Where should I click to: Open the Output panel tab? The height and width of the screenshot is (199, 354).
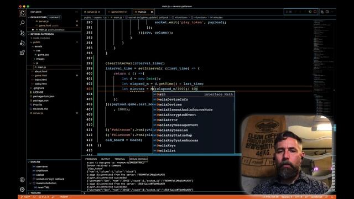tap(106, 159)
